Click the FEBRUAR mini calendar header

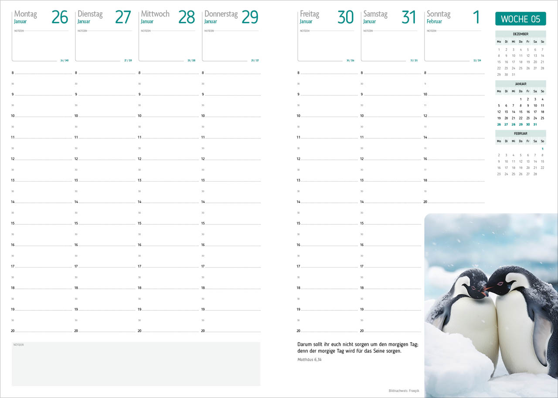tap(521, 134)
